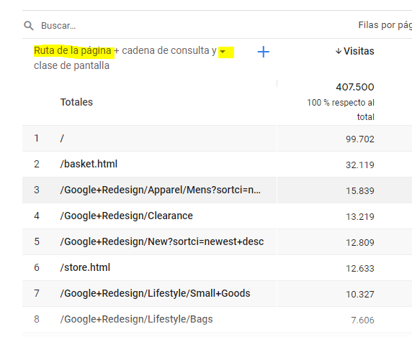Click the 32.119 visits cell
Viewport: 412px width, 337px height.
[x=359, y=165]
